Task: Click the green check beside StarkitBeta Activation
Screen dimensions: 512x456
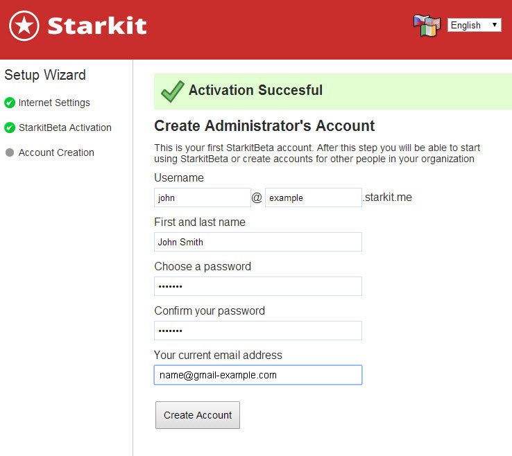Action: 10,128
